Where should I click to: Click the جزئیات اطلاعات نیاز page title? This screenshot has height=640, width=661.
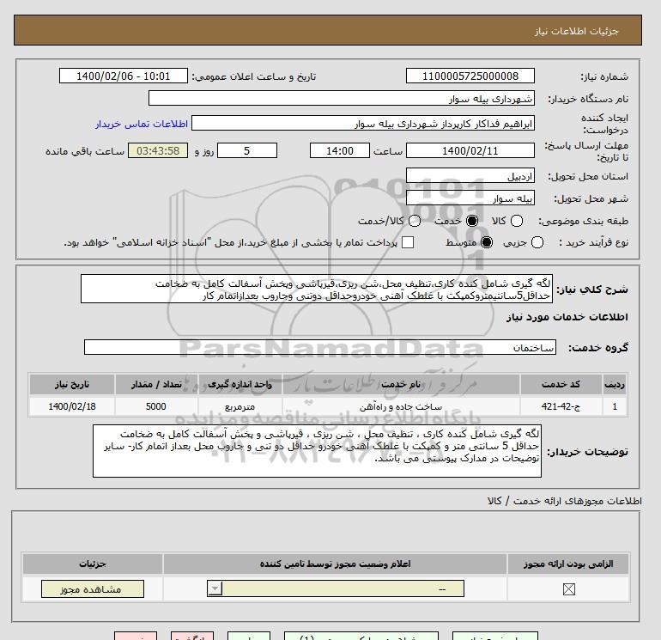pos(576,31)
